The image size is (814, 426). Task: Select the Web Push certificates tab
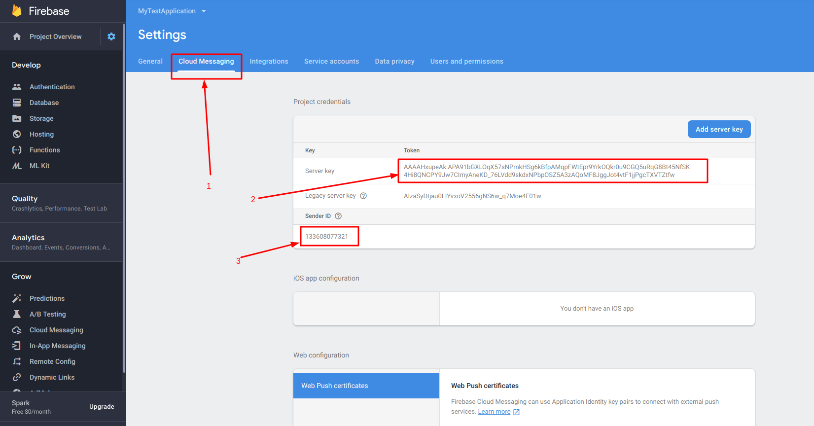coord(366,386)
